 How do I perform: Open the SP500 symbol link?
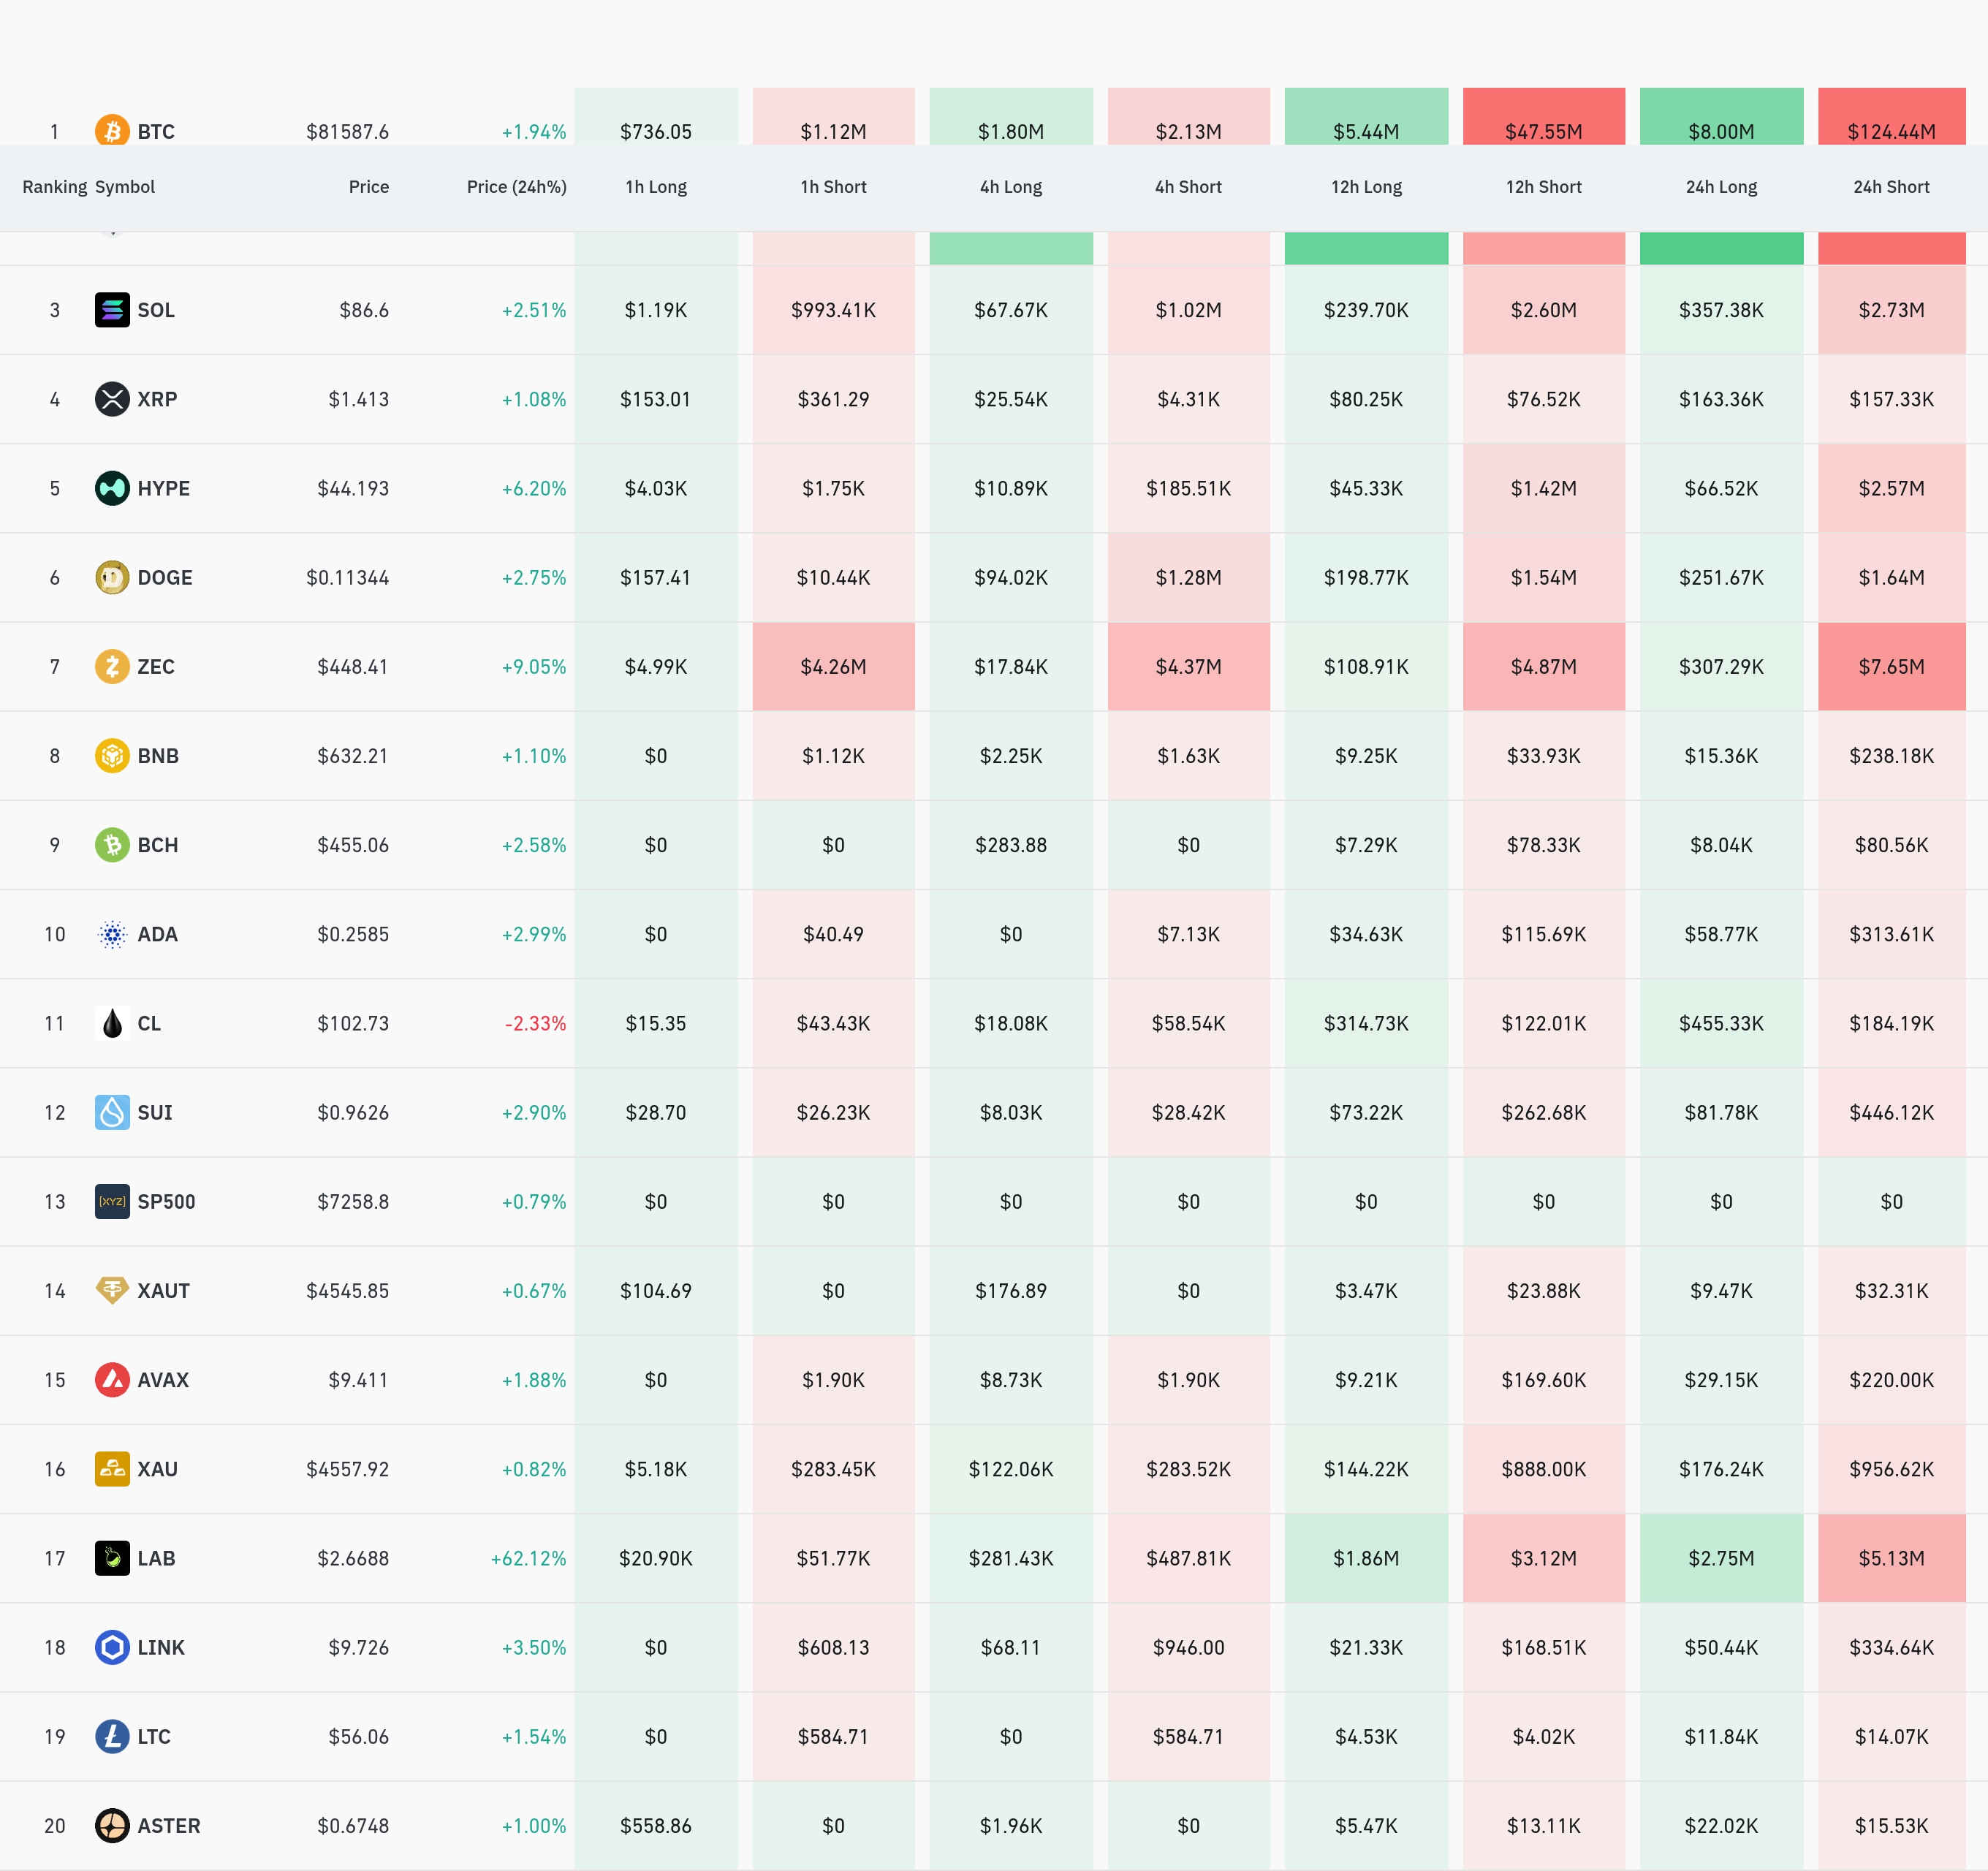point(166,1201)
